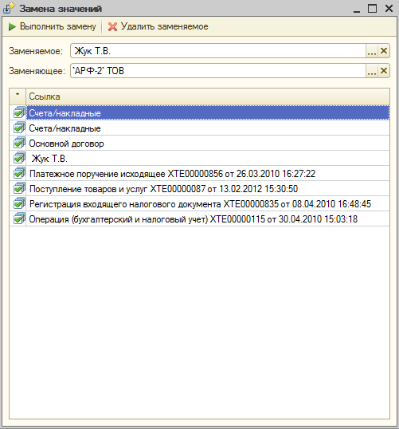Click the asterisk column header to toggle all marks
Image resolution: width=399 pixels, height=429 pixels.
(x=18, y=96)
